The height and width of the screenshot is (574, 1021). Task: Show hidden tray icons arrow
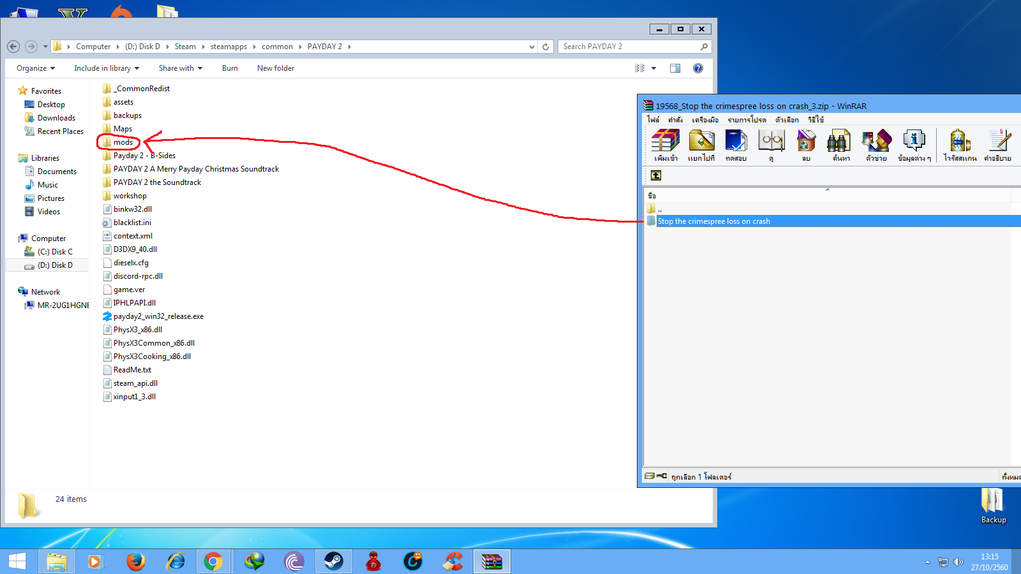[927, 562]
